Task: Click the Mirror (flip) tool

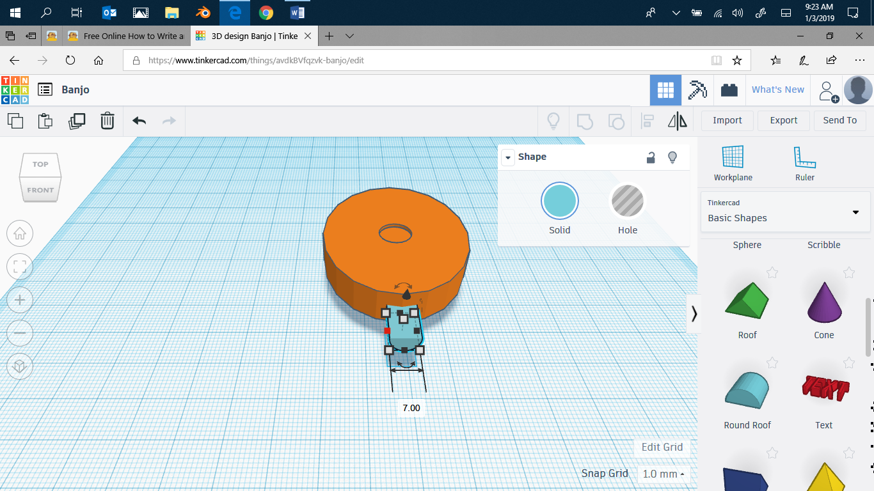Action: (677, 120)
